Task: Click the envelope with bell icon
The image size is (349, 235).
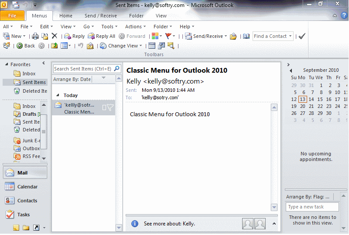Action: [x=90, y=46]
